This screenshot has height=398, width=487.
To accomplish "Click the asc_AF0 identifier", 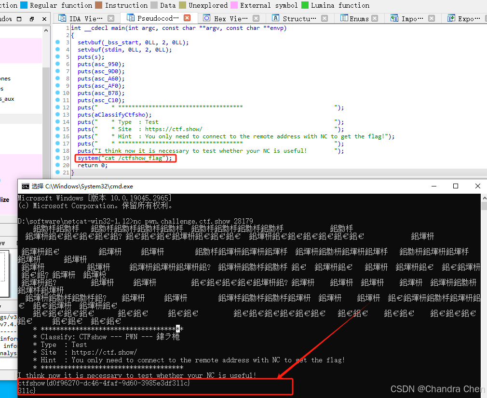I will 106,86.
